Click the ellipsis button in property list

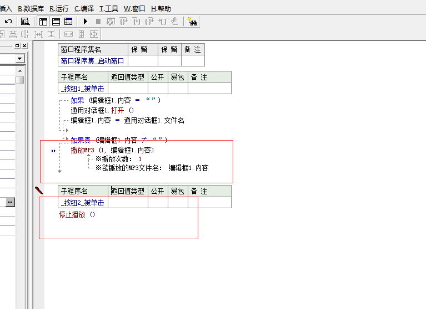point(10,202)
